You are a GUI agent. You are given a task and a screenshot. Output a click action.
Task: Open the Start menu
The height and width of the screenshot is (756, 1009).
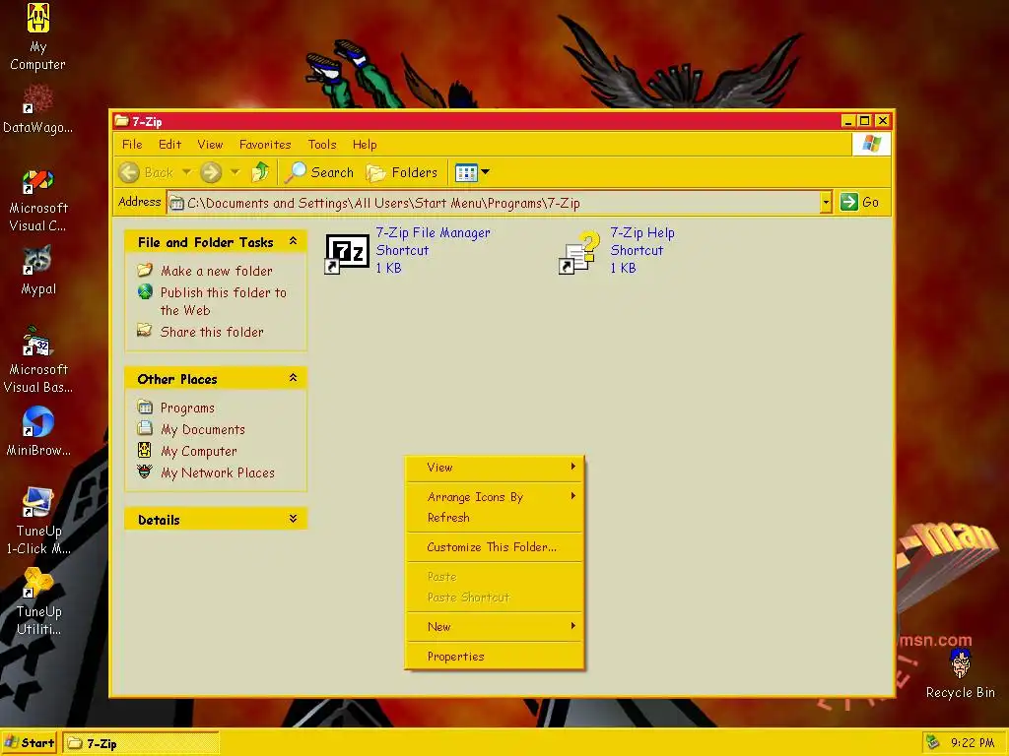pos(30,743)
